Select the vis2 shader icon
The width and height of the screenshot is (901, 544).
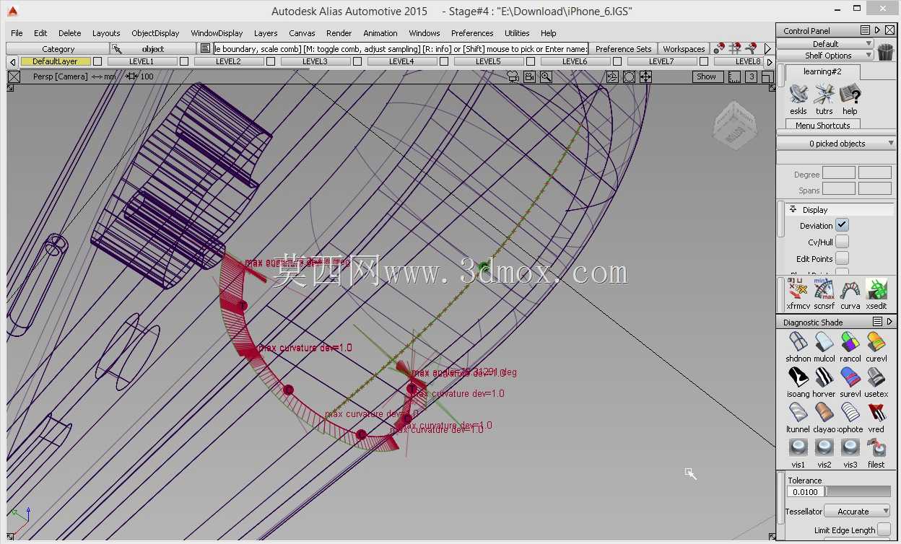coord(824,447)
